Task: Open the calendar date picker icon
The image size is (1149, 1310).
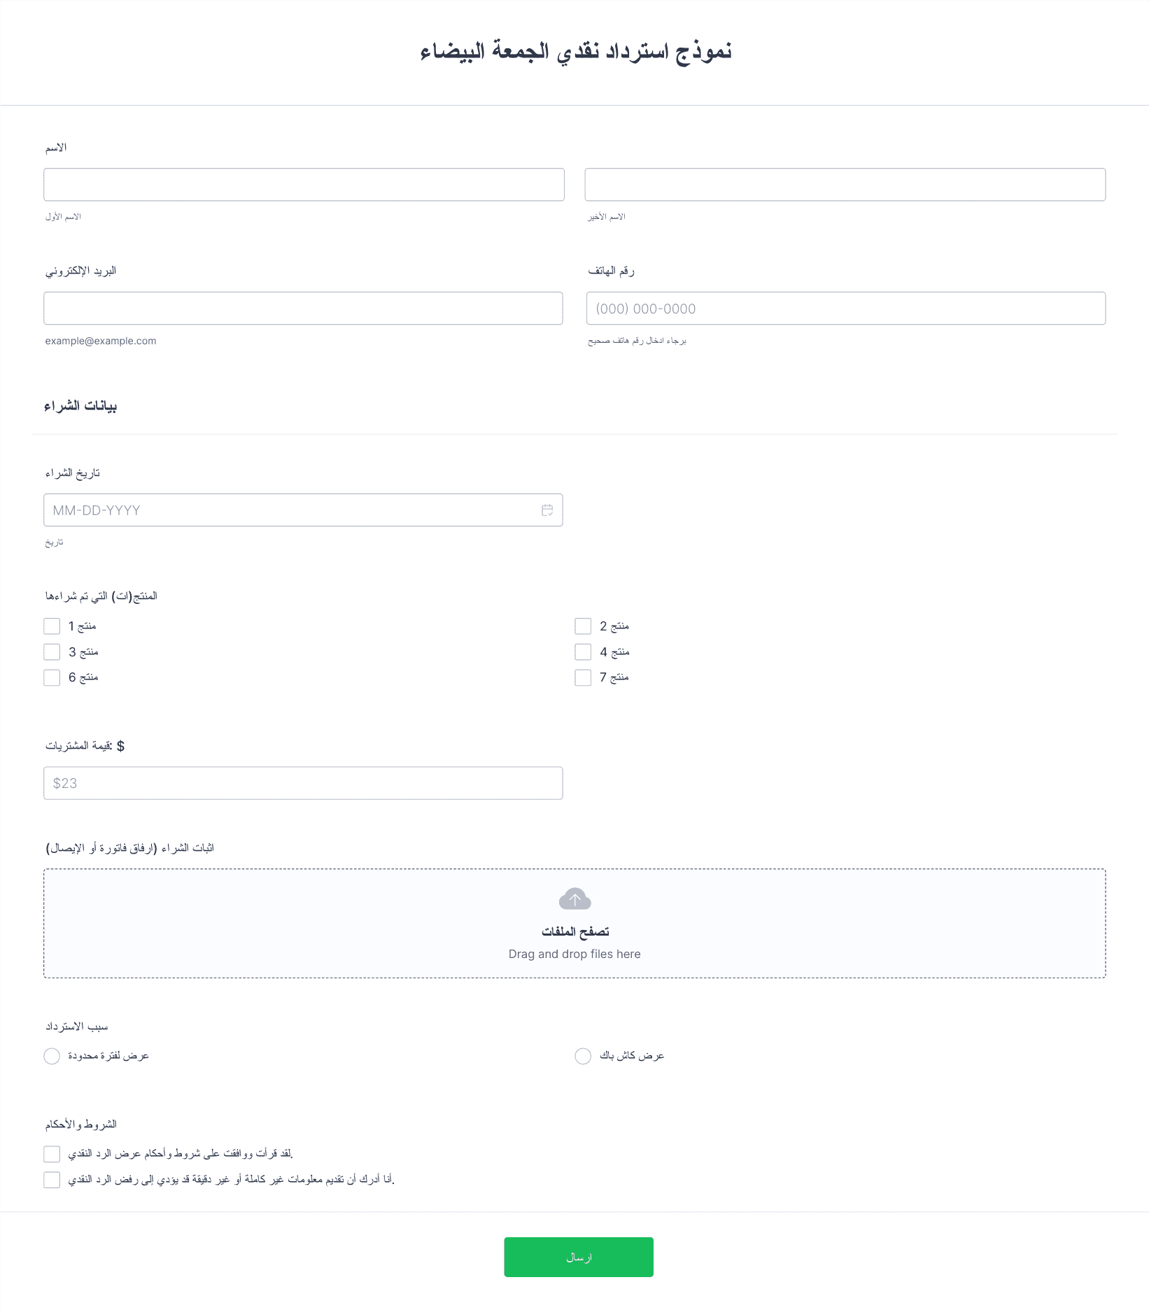Action: coord(547,510)
